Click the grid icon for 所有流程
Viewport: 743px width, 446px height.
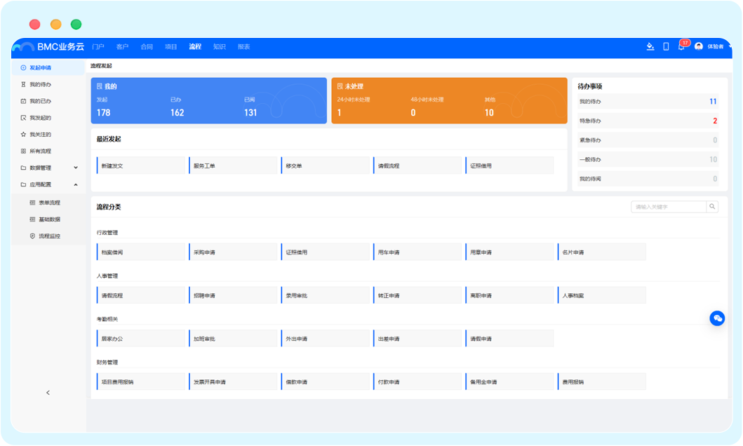pos(23,151)
